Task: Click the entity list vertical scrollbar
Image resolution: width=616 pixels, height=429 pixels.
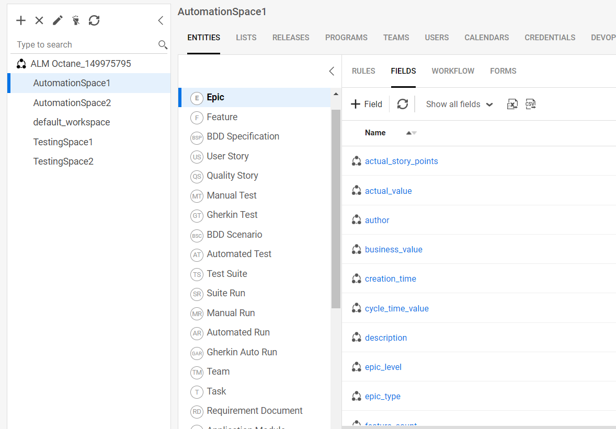Action: tap(336, 209)
